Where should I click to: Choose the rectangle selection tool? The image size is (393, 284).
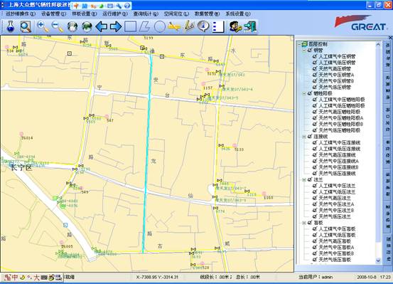pyautogui.click(x=130, y=26)
